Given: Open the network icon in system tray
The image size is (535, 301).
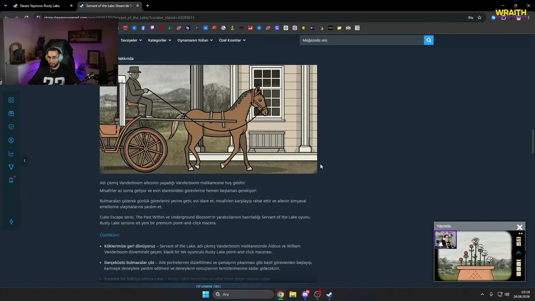Looking at the screenshot, I should click(500, 294).
